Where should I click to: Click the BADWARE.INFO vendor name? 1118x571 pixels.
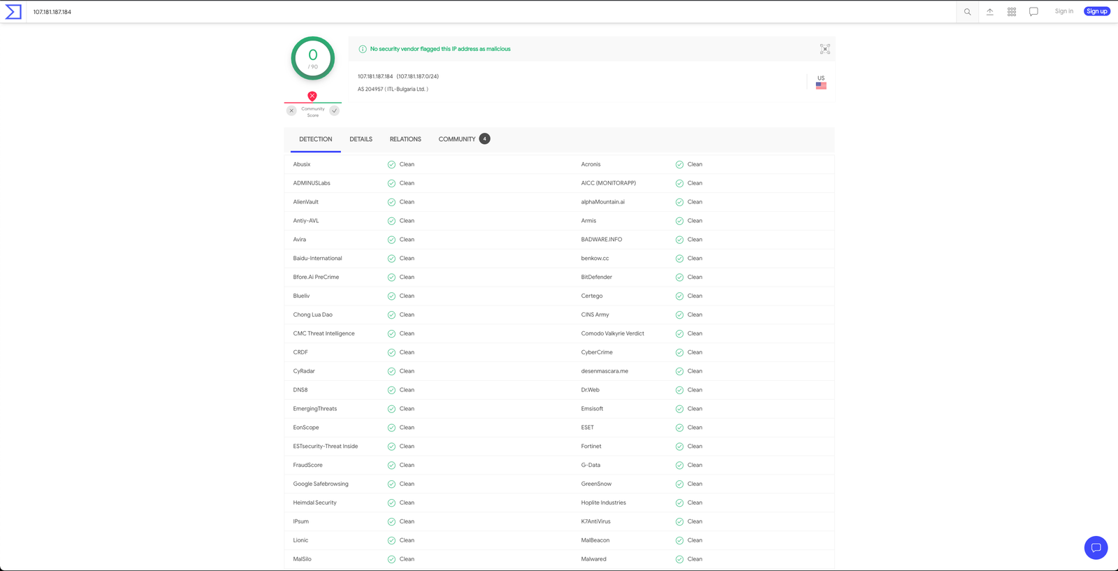602,240
